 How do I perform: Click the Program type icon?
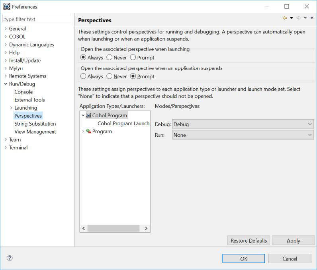(x=88, y=131)
